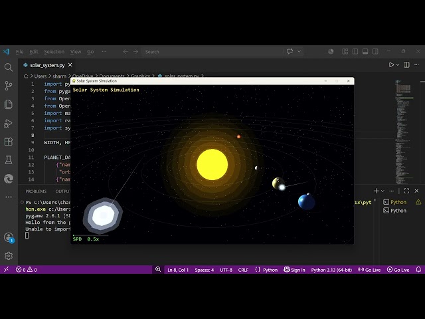
Task: Click Sign In on status bar
Action: (294, 270)
